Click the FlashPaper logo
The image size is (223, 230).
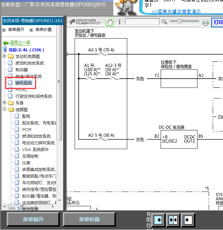click(85, 22)
